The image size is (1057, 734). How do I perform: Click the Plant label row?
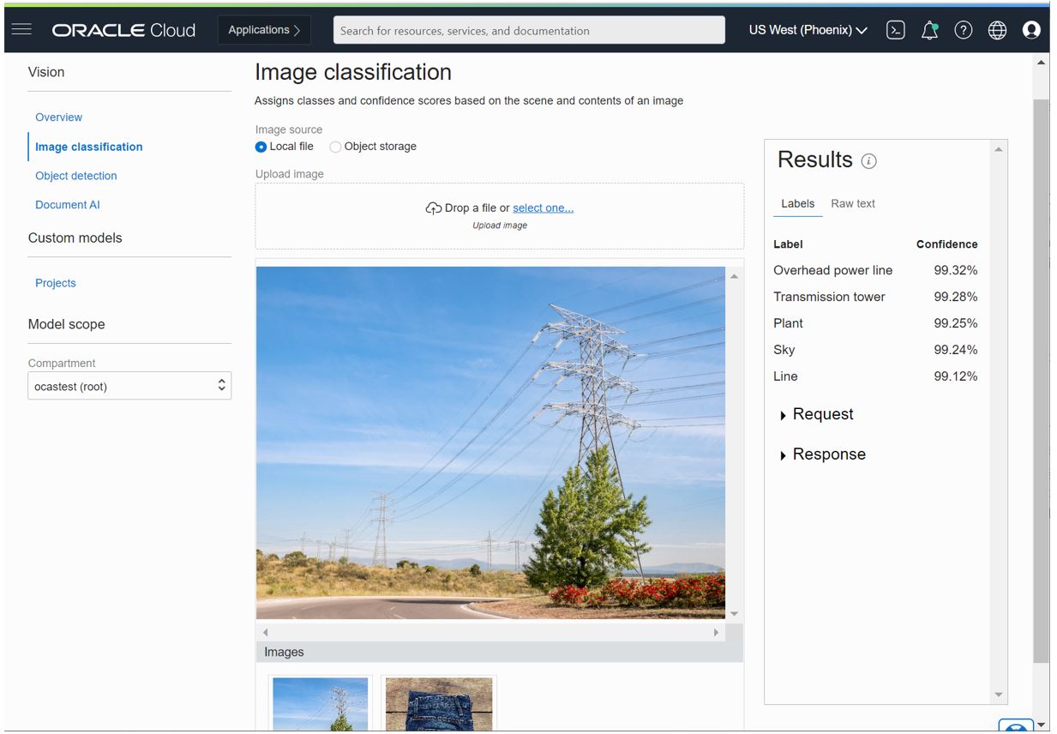point(875,323)
